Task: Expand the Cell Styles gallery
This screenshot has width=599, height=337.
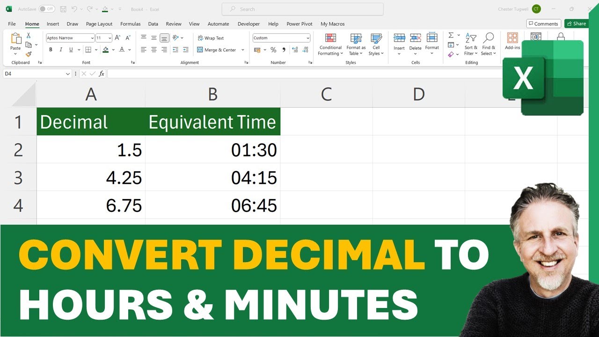Action: point(376,44)
